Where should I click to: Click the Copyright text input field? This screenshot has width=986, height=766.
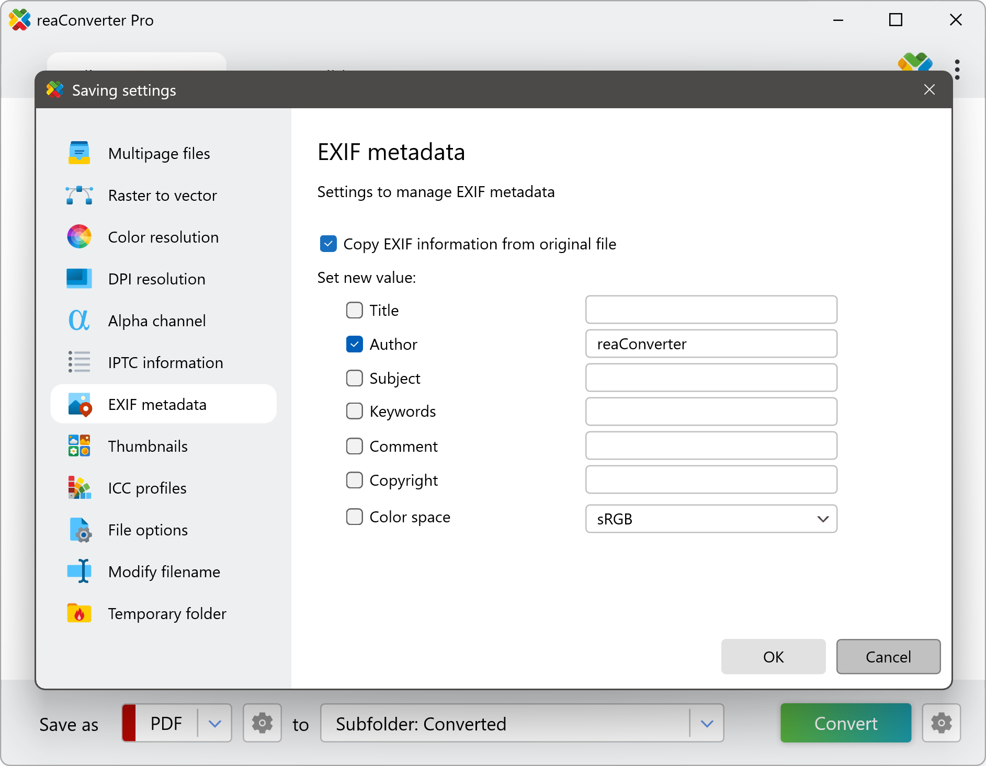(x=711, y=480)
